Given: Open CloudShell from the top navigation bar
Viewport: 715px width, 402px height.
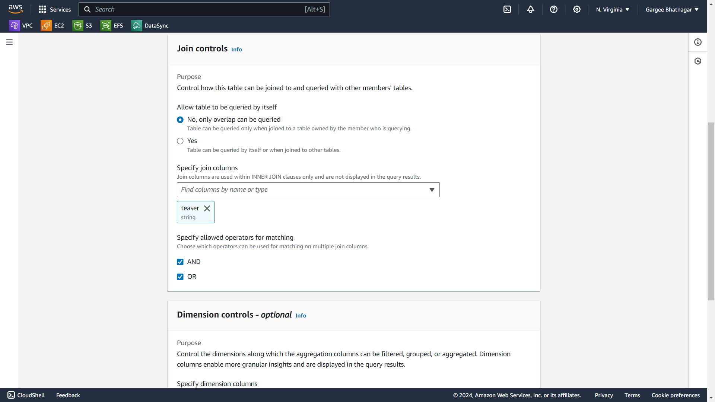Looking at the screenshot, I should point(507,9).
